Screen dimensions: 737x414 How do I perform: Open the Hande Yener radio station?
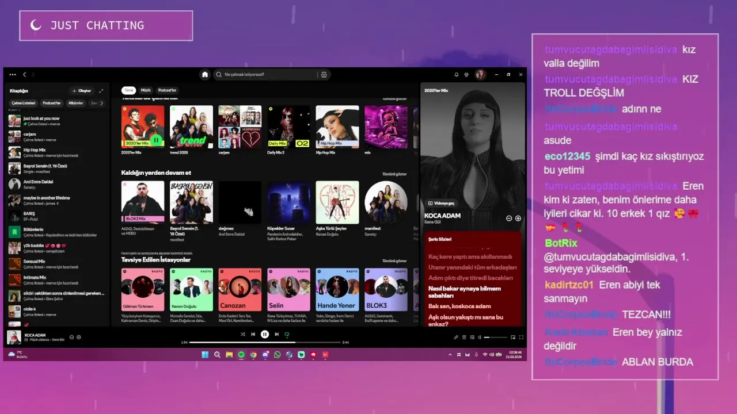[x=337, y=295]
